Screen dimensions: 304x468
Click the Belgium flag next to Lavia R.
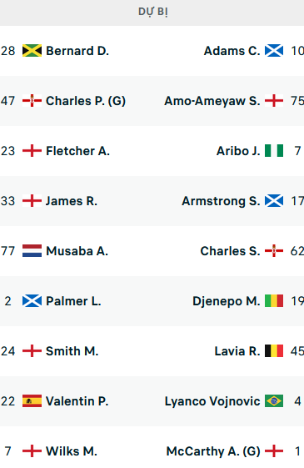[274, 351]
